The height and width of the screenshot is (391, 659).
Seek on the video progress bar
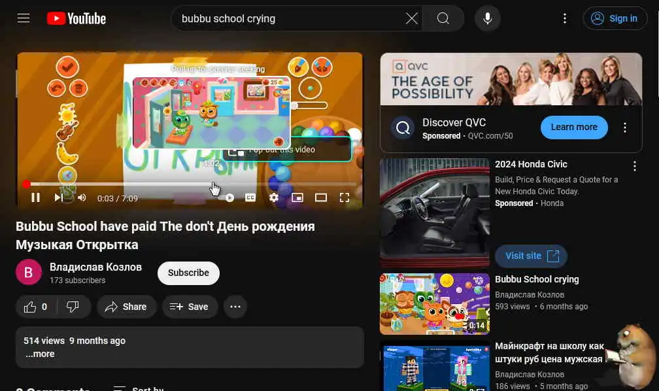(x=191, y=184)
